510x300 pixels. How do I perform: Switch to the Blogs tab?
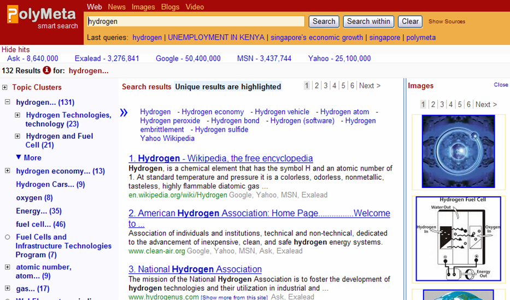pos(170,7)
